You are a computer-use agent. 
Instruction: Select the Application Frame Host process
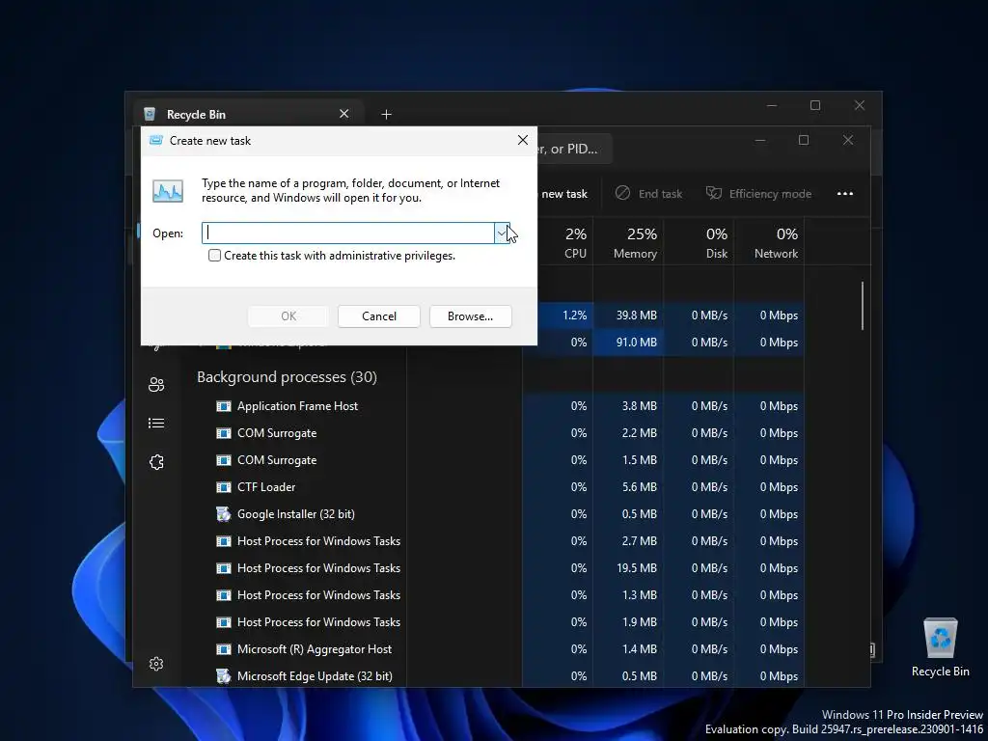click(x=297, y=406)
